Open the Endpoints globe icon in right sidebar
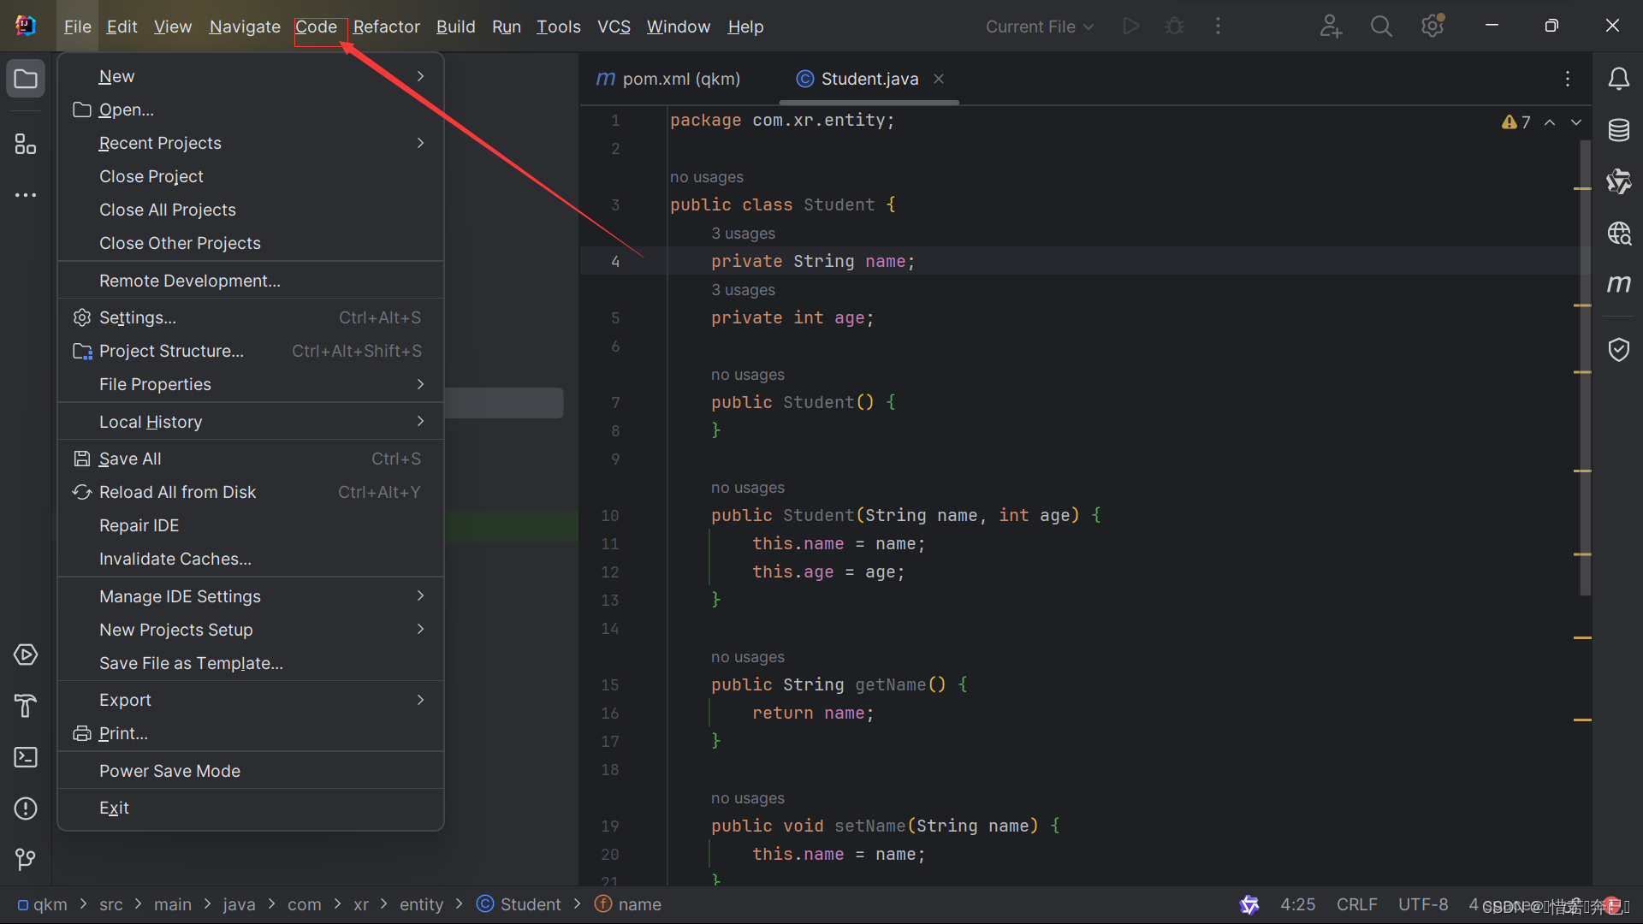 click(x=1618, y=233)
